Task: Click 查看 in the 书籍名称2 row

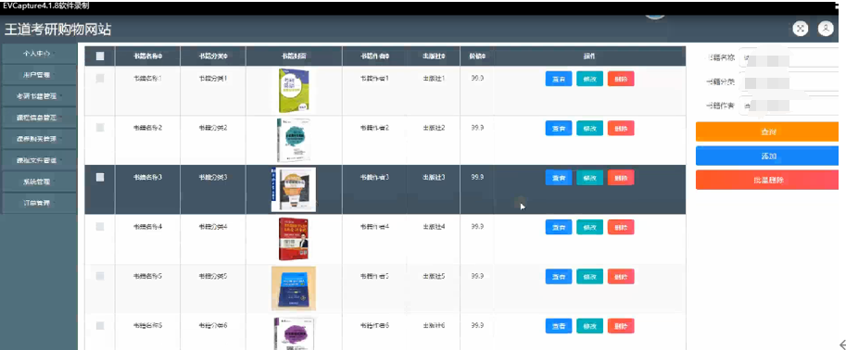Action: [559, 129]
